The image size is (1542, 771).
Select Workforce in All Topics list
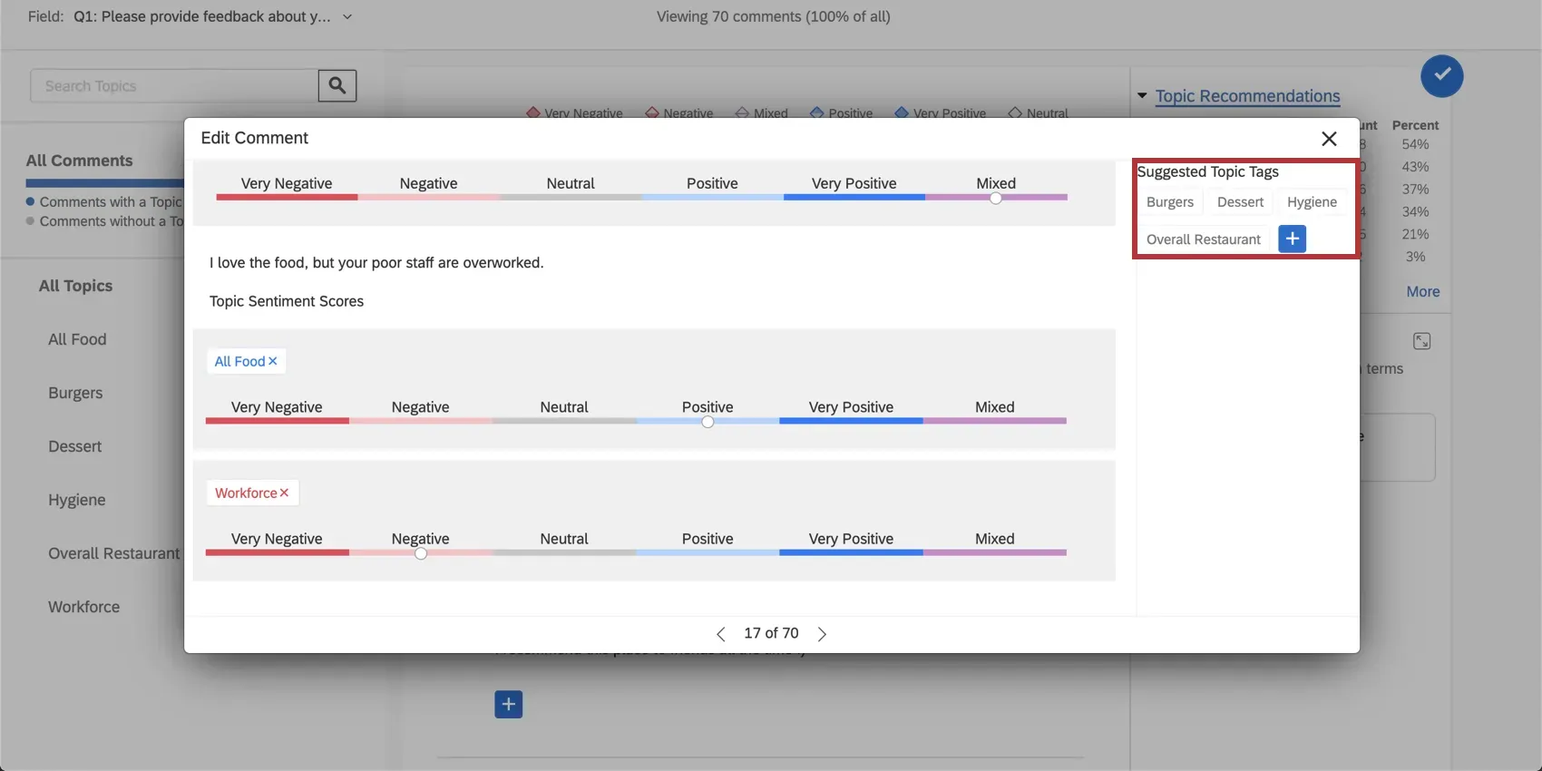(x=83, y=607)
